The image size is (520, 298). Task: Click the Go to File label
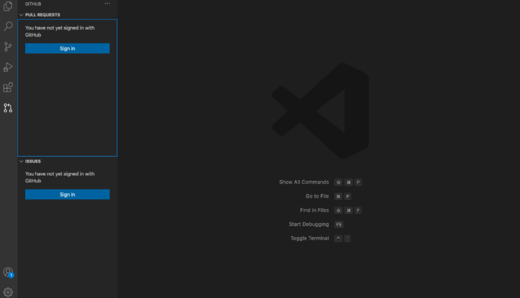coord(317,196)
